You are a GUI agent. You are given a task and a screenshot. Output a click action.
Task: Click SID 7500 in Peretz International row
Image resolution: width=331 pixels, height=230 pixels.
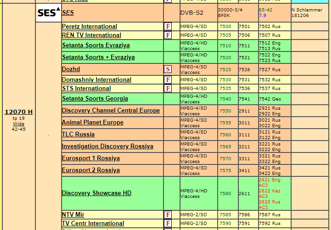click(225, 27)
